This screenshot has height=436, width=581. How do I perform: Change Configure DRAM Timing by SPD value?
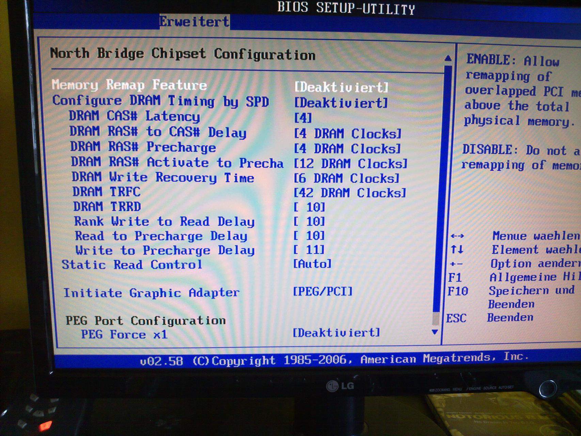tap(341, 103)
